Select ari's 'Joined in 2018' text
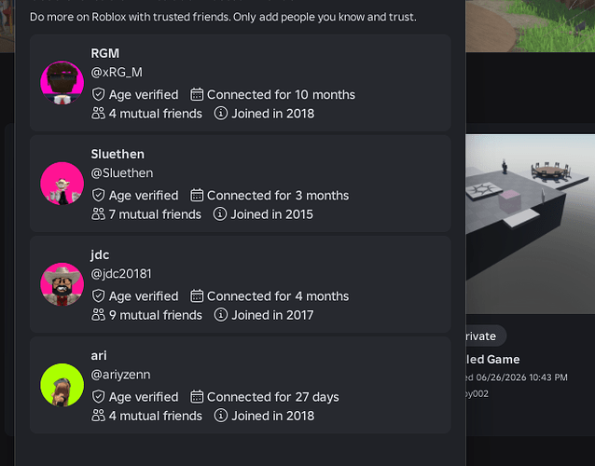 point(273,417)
